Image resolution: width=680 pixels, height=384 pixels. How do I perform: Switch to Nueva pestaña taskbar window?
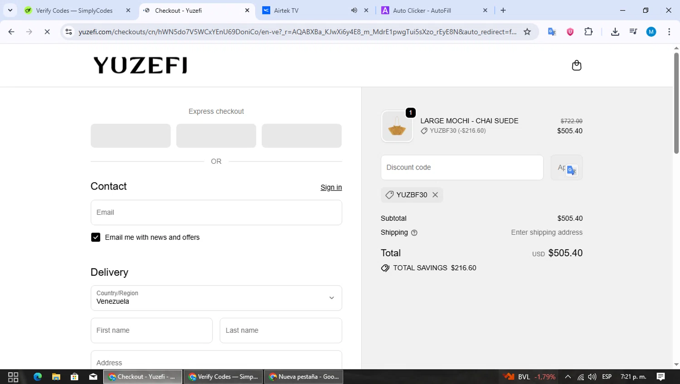click(304, 377)
